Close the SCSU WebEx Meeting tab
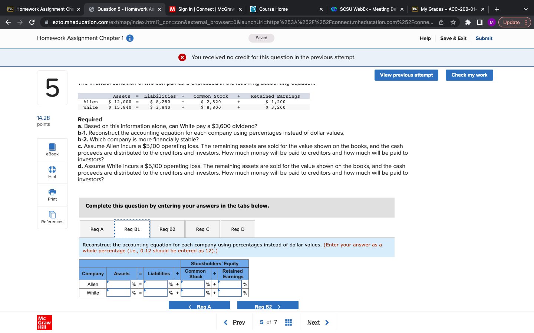This screenshot has height=333, width=534. click(402, 9)
